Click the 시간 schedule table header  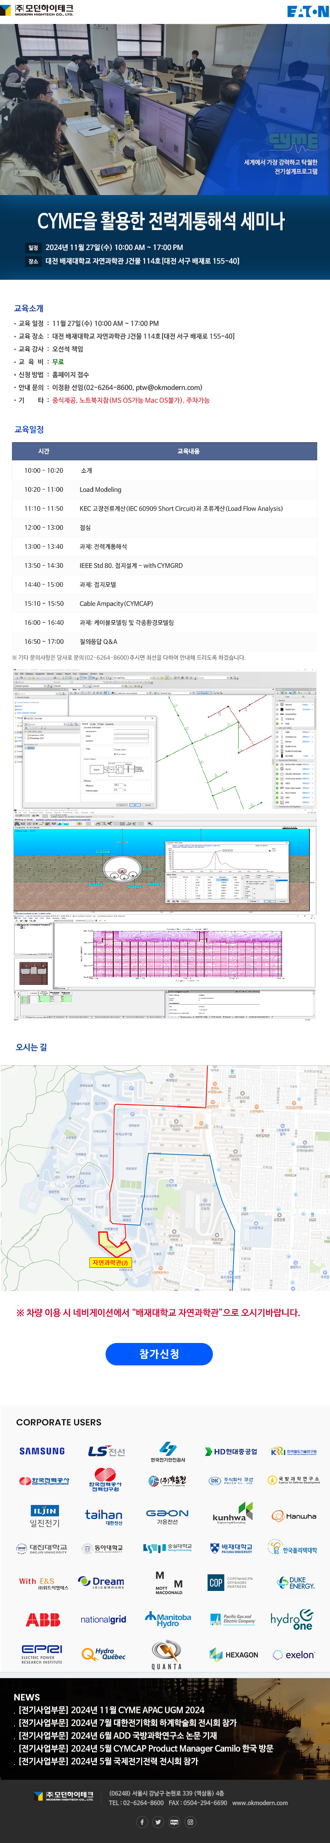44,451
